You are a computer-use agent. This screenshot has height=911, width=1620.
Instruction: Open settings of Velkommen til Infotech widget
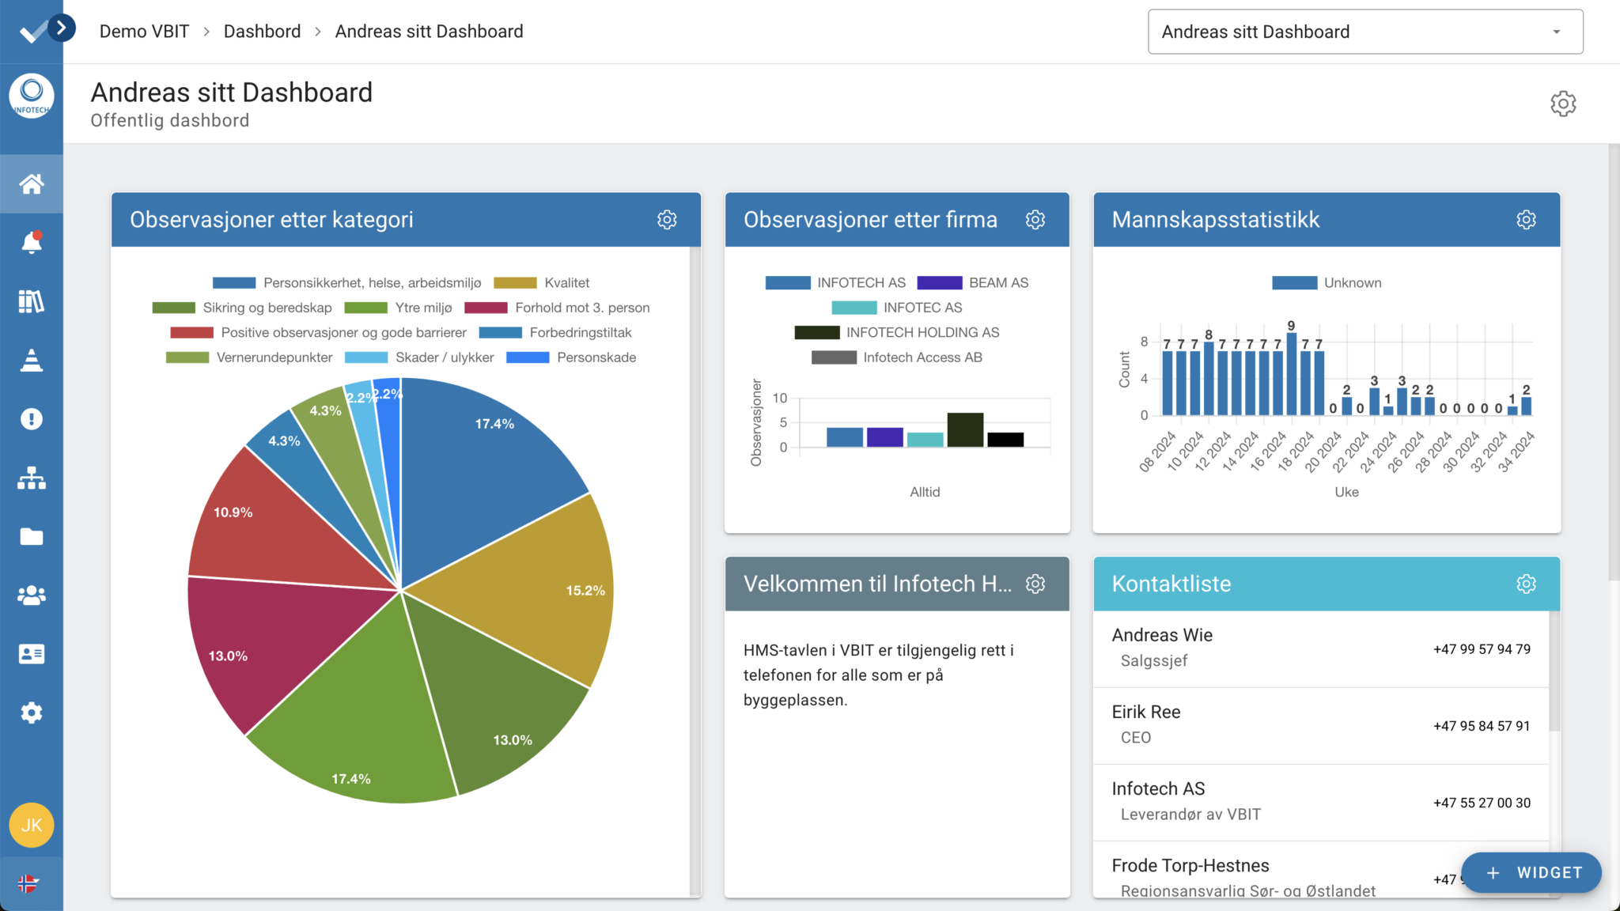coord(1035,584)
